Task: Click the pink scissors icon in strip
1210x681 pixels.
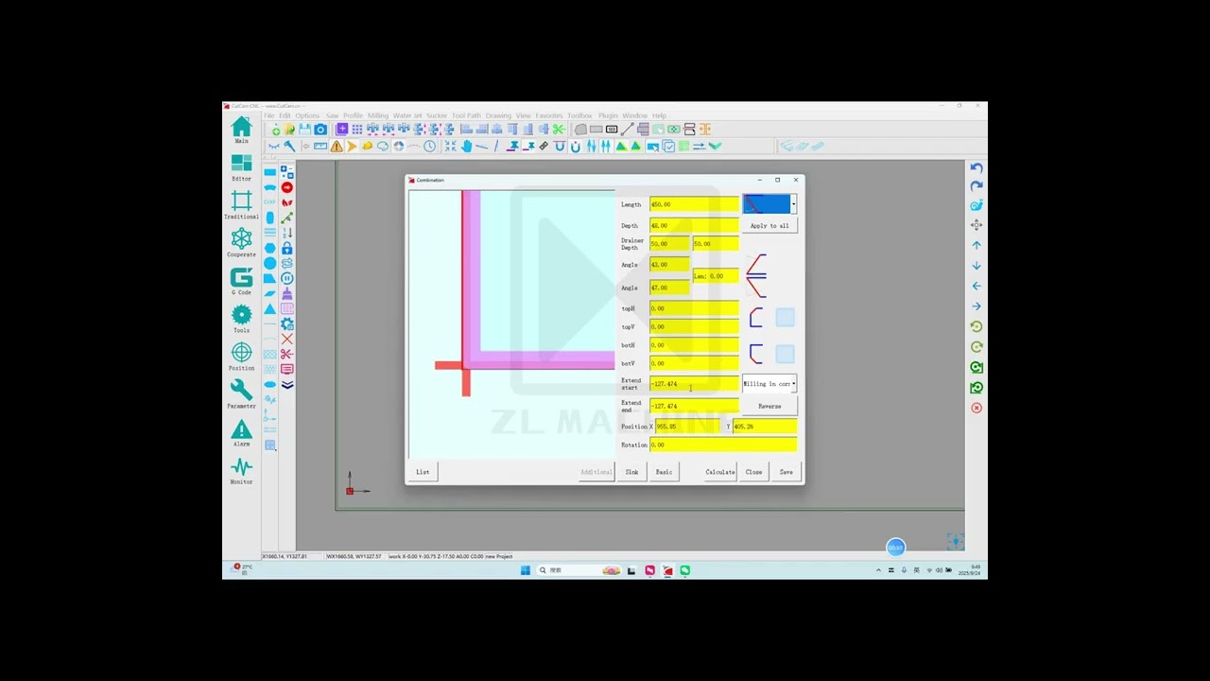Action: click(x=287, y=354)
